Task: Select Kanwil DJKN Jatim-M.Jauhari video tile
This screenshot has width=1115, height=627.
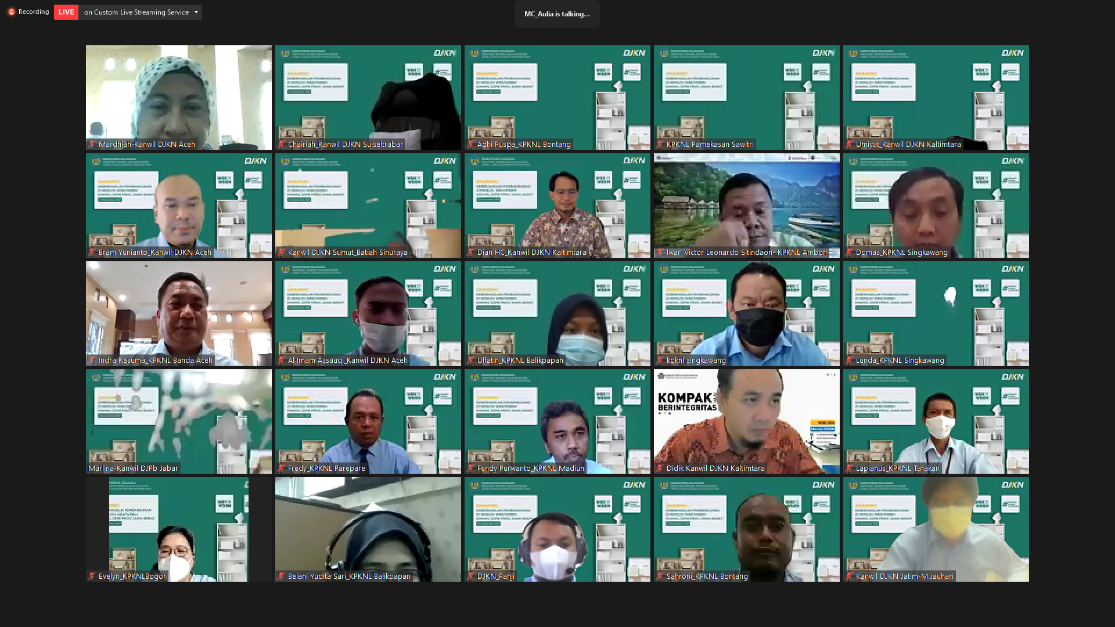Action: [936, 529]
